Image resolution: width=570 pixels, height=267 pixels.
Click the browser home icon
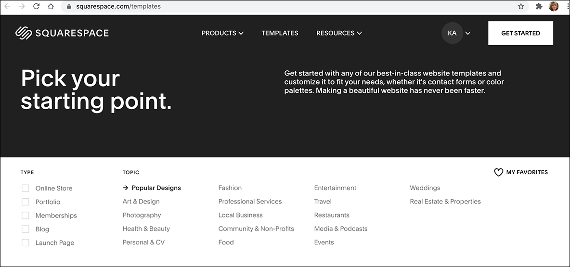[51, 7]
